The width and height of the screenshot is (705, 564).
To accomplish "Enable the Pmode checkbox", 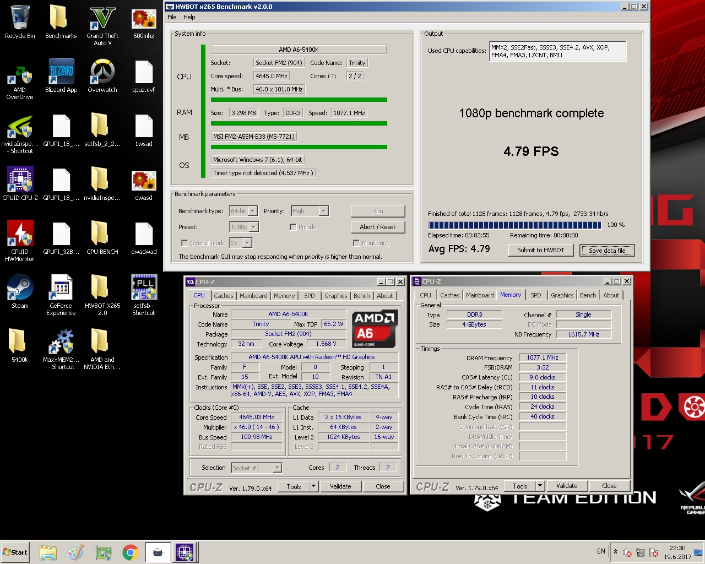I will (x=293, y=227).
